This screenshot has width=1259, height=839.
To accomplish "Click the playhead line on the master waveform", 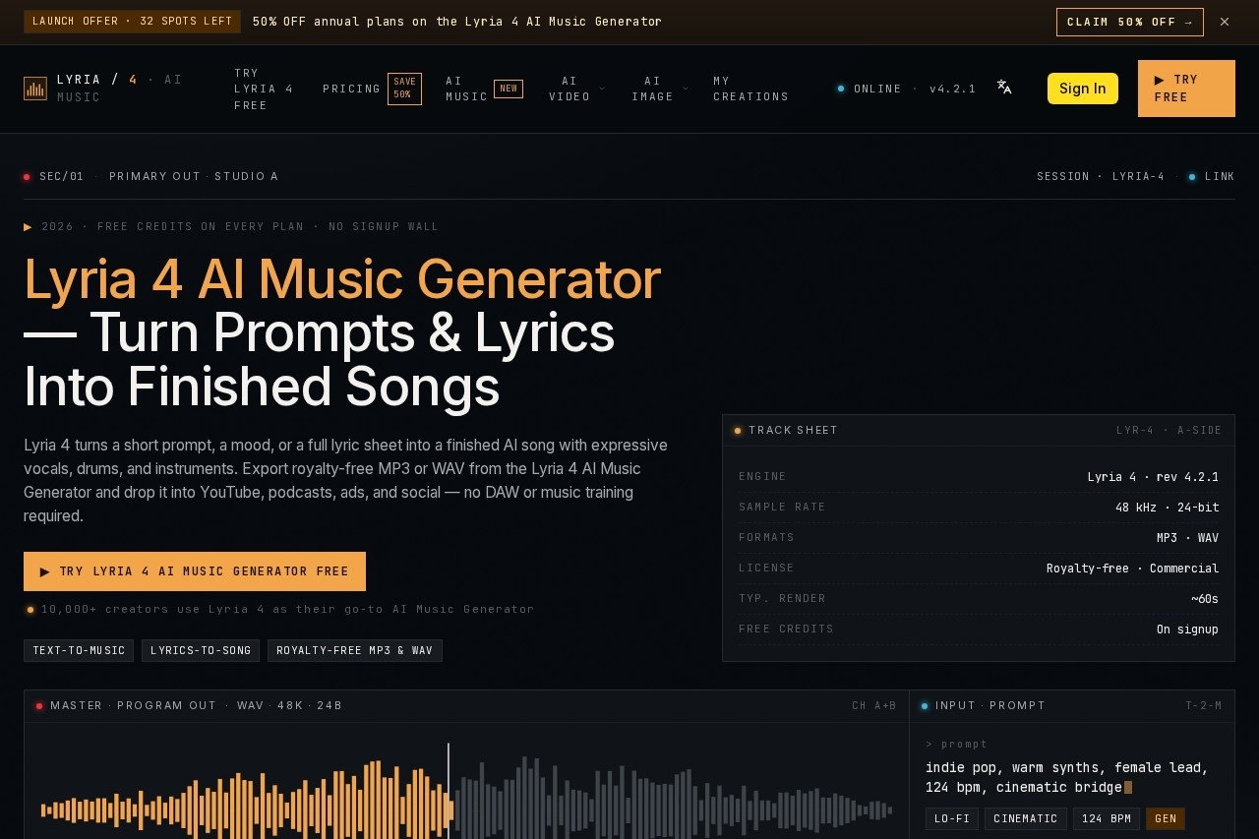I will (449, 791).
